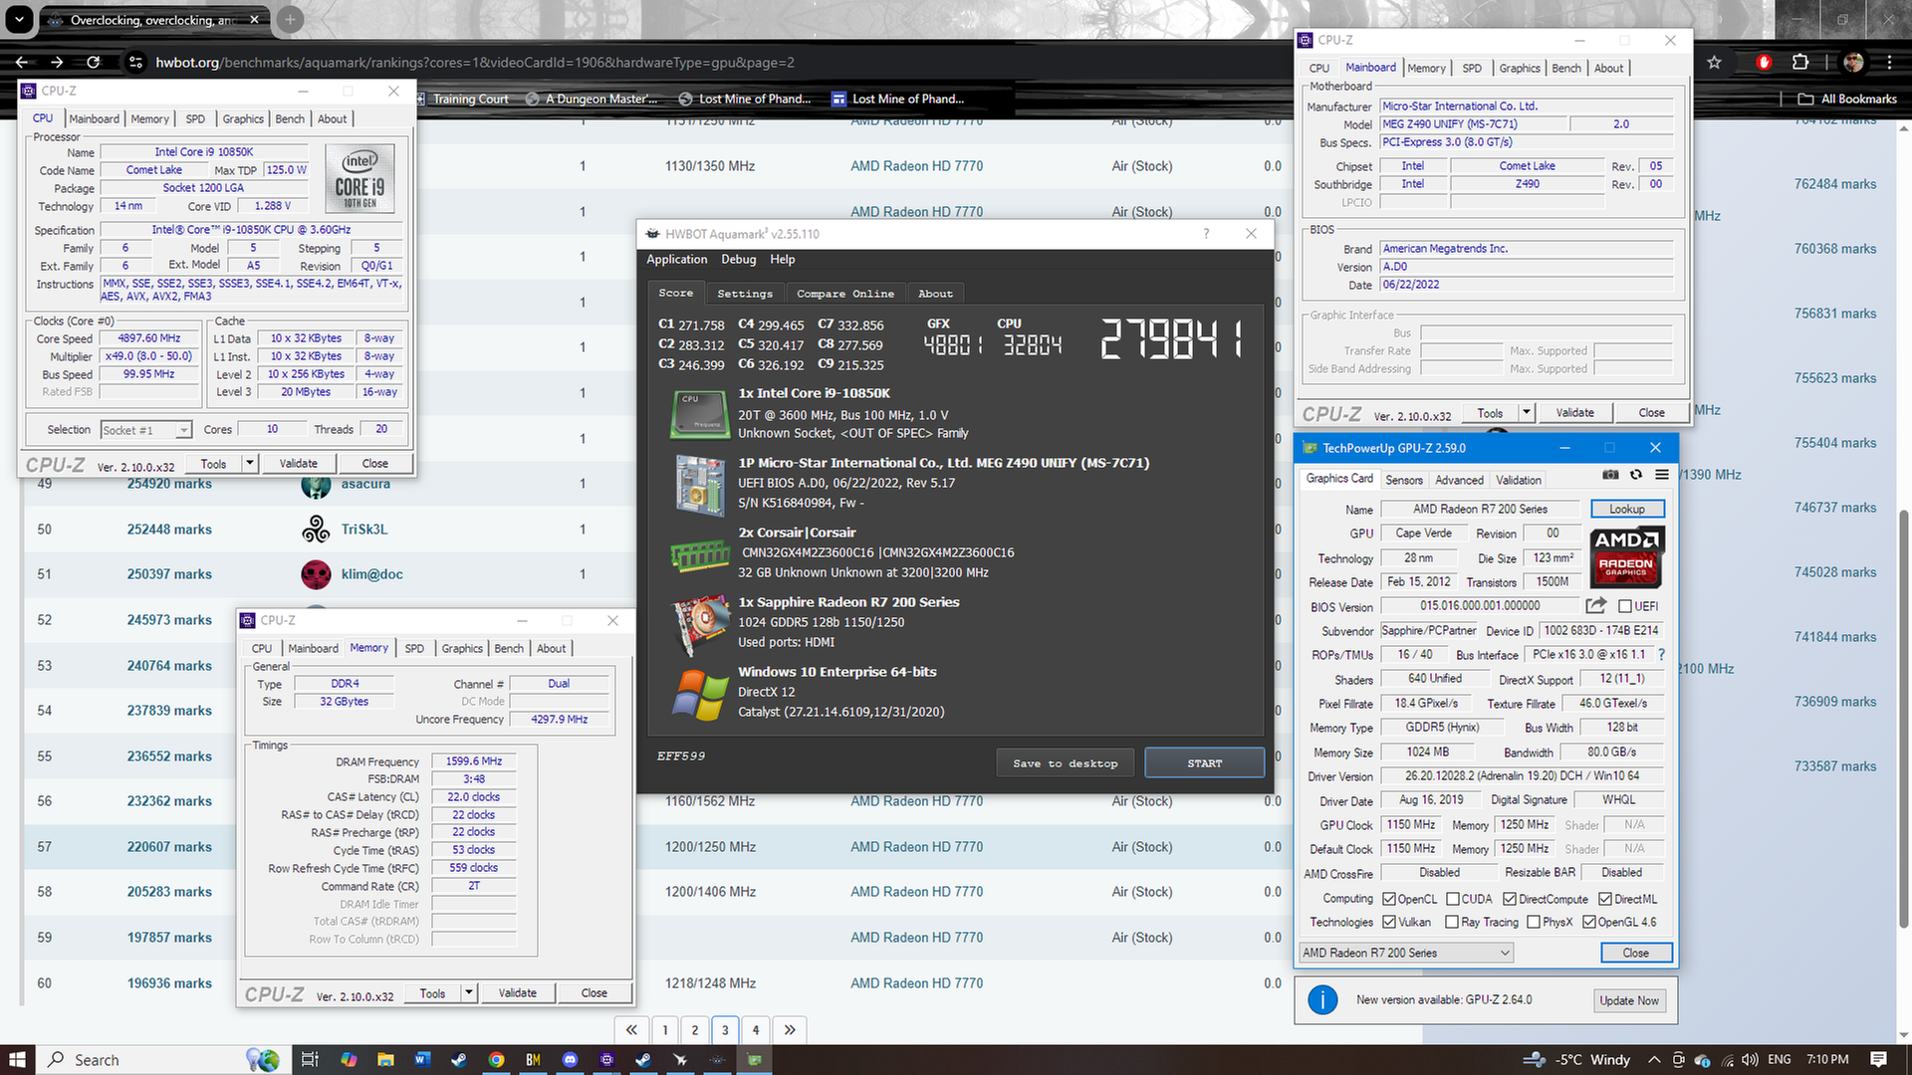Click the hwbot page vertical scrollbar
Image resolution: width=1912 pixels, height=1075 pixels.
[x=1904, y=722]
